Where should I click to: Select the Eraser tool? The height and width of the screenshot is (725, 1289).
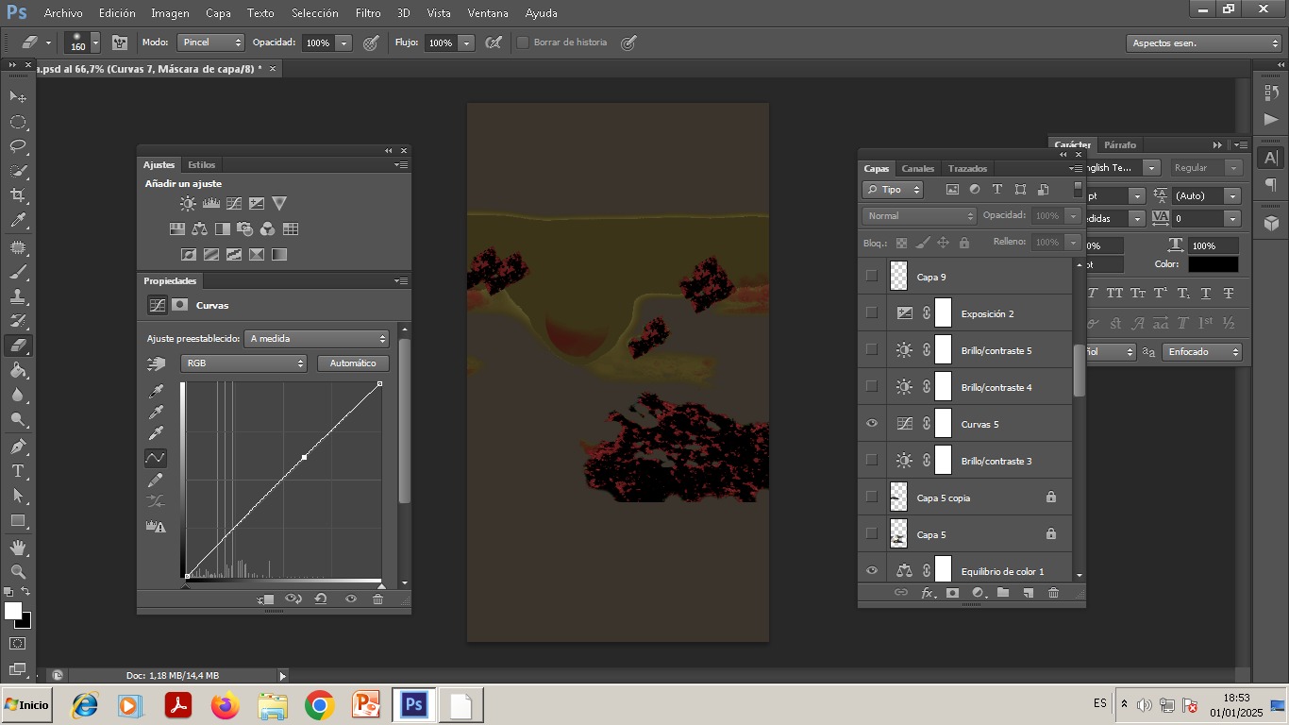click(18, 346)
